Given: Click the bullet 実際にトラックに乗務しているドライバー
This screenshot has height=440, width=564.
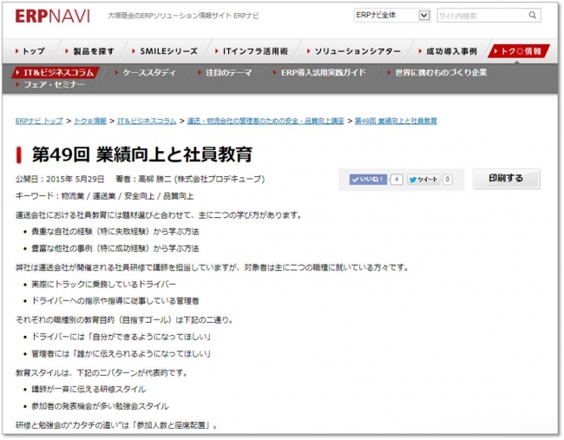Looking at the screenshot, I should coord(103,284).
